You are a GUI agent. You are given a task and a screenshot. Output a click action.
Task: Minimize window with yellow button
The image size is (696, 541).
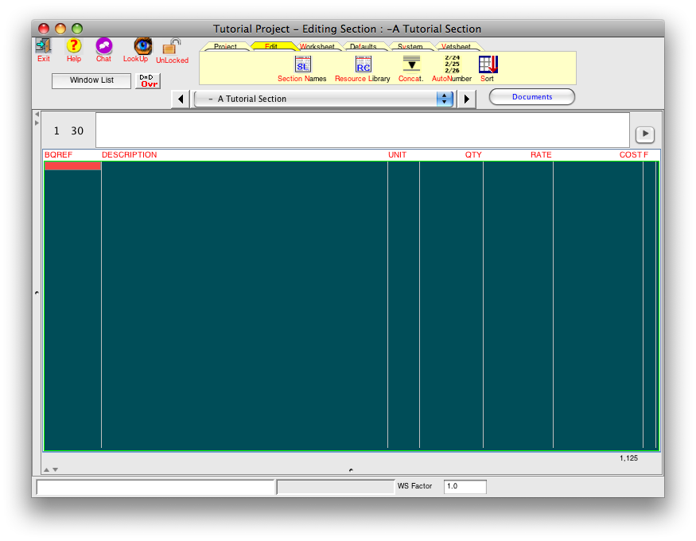pyautogui.click(x=60, y=29)
